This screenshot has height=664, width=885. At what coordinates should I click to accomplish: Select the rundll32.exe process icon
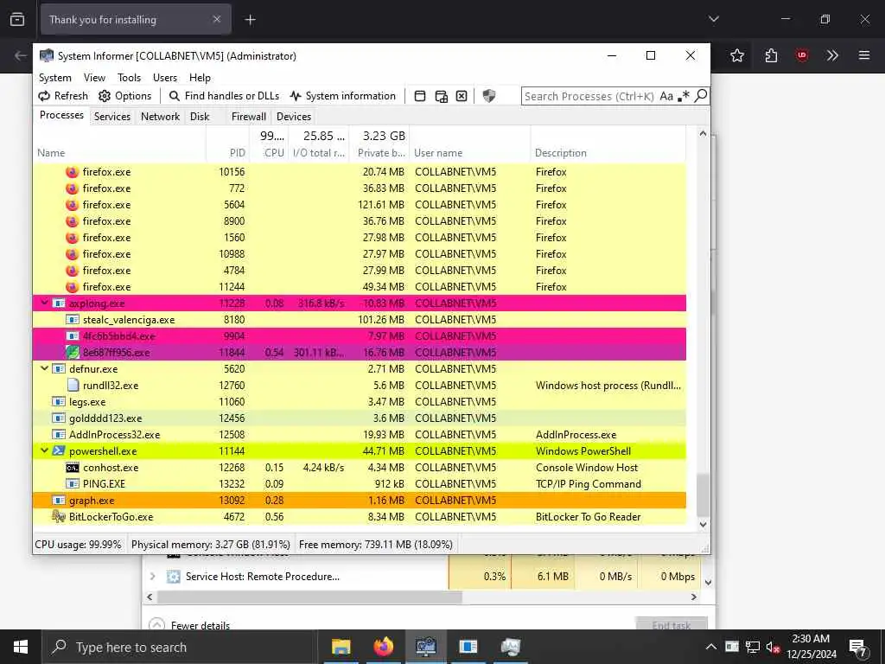click(73, 385)
